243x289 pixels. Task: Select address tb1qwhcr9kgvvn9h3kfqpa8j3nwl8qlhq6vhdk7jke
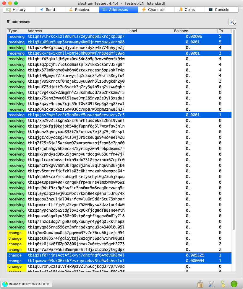[x=119, y=166]
